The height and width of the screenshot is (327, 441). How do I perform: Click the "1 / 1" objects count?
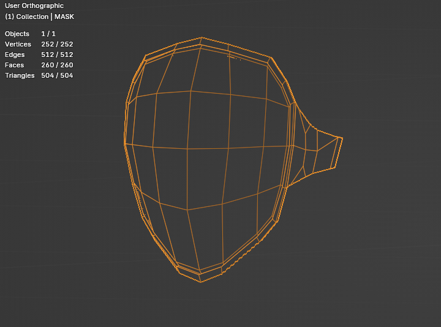(x=48, y=34)
